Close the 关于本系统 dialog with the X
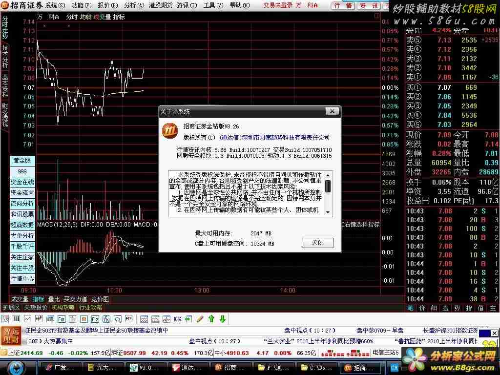This screenshot has height=375, width=500. [332, 111]
